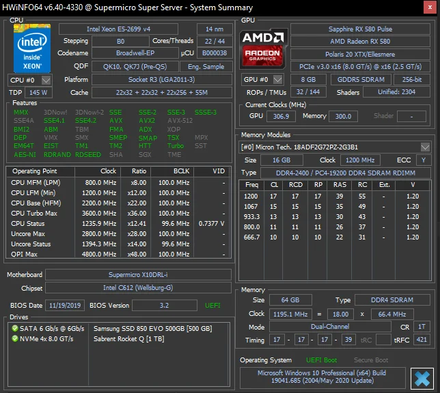The image size is (440, 393).
Task: Click the QK10, QK7J (Pre-QS) field
Action: point(135,67)
